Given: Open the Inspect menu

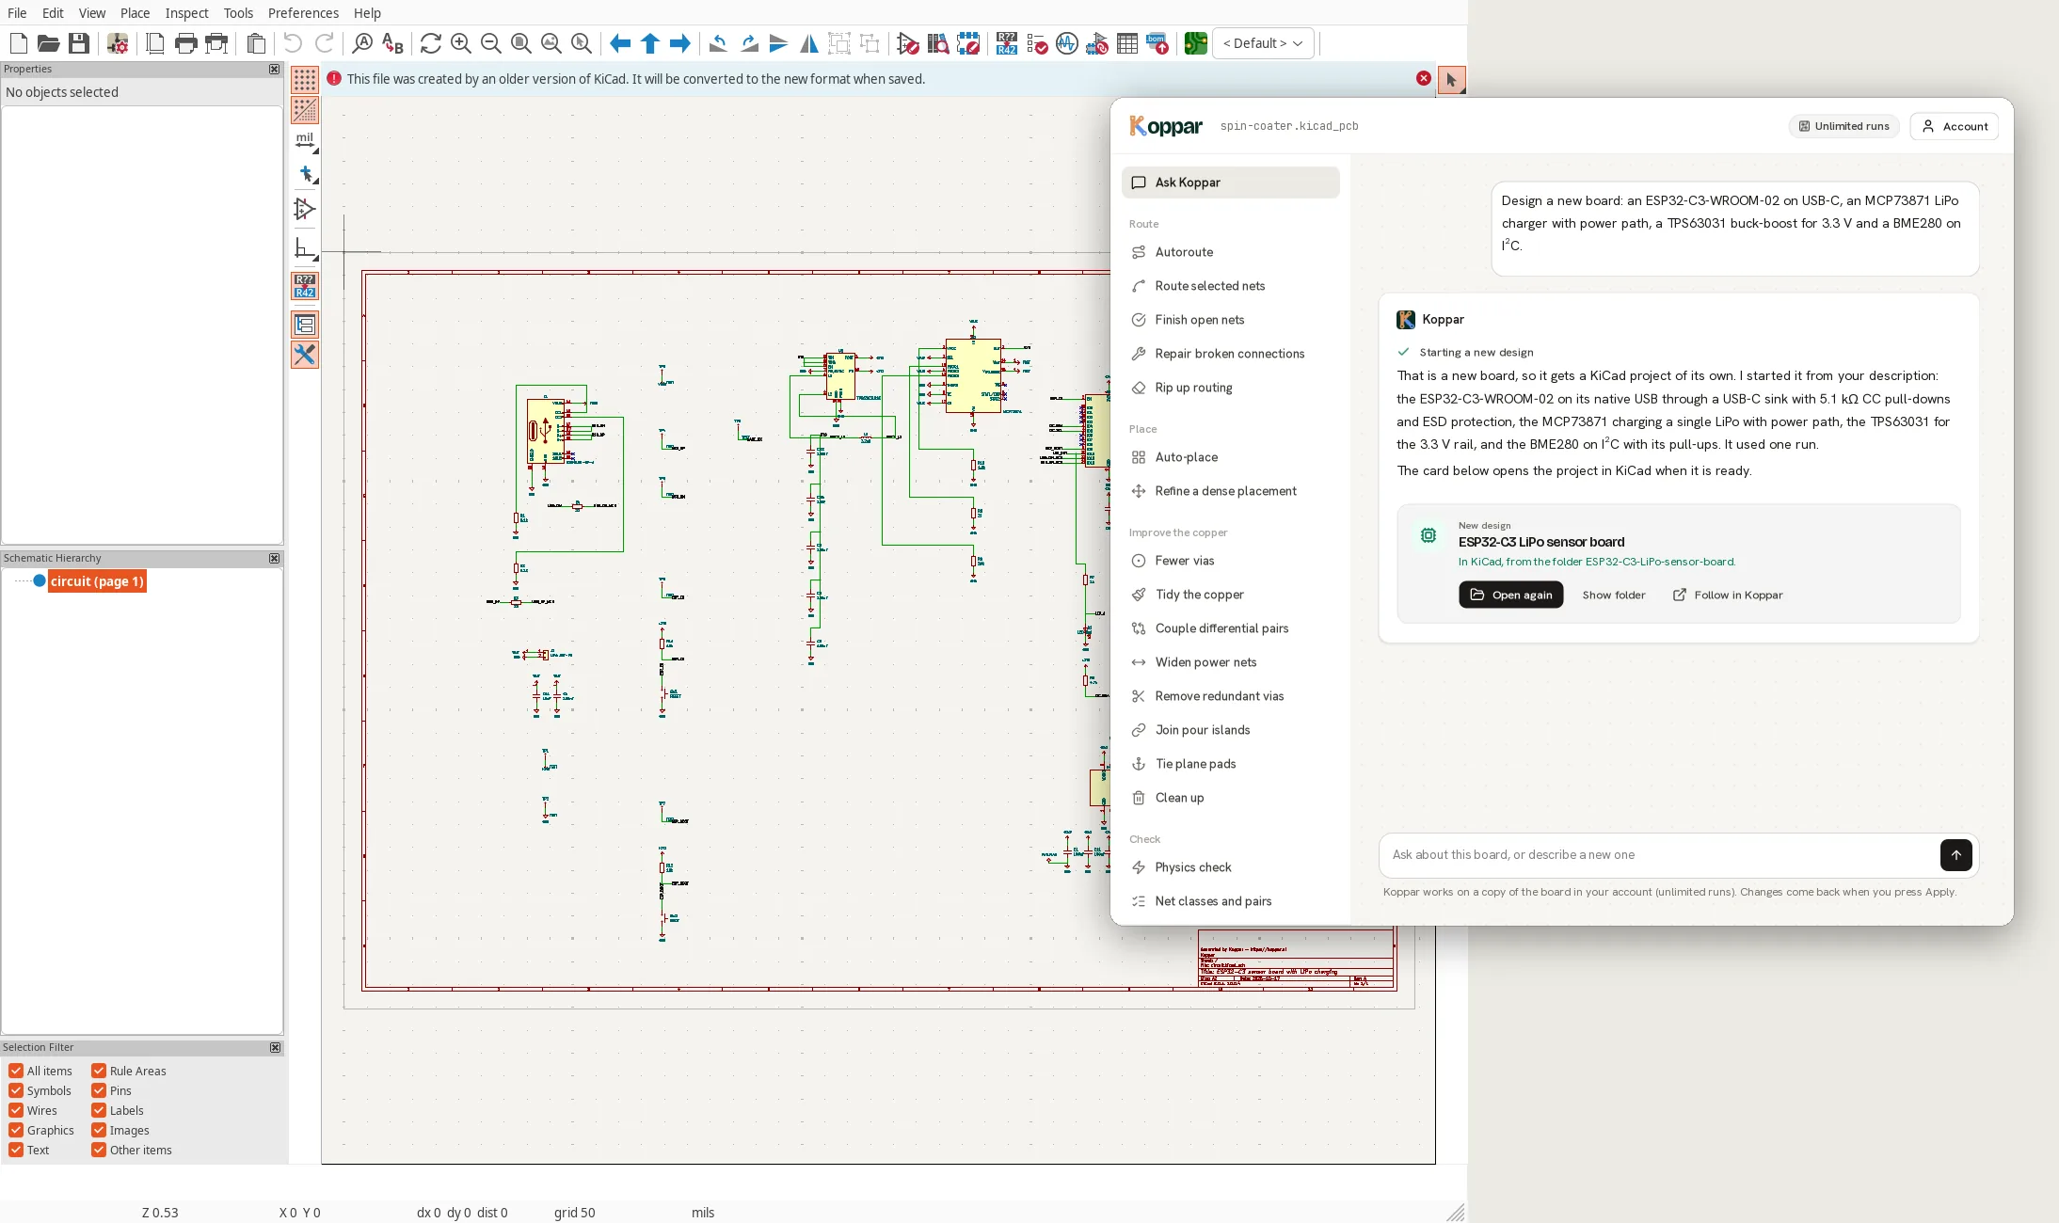Looking at the screenshot, I should click(186, 13).
